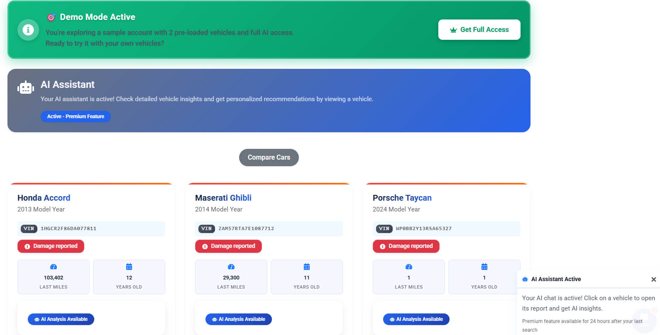Click the Demo Mode Active heading
Image resolution: width=660 pixels, height=335 pixels.
tap(98, 17)
